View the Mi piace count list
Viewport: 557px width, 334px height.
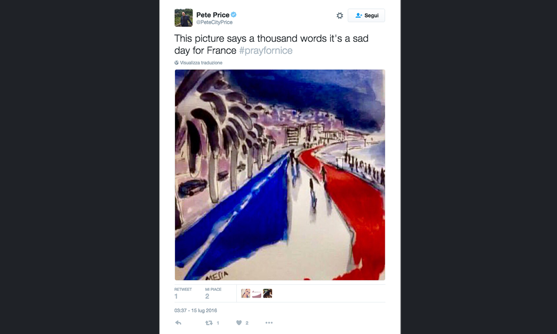[213, 293]
